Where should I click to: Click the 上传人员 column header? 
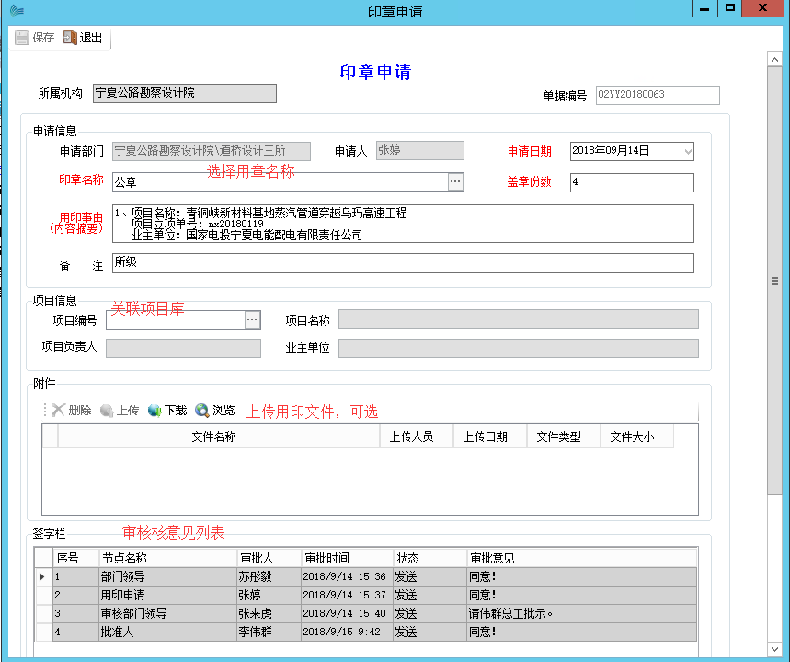(417, 436)
